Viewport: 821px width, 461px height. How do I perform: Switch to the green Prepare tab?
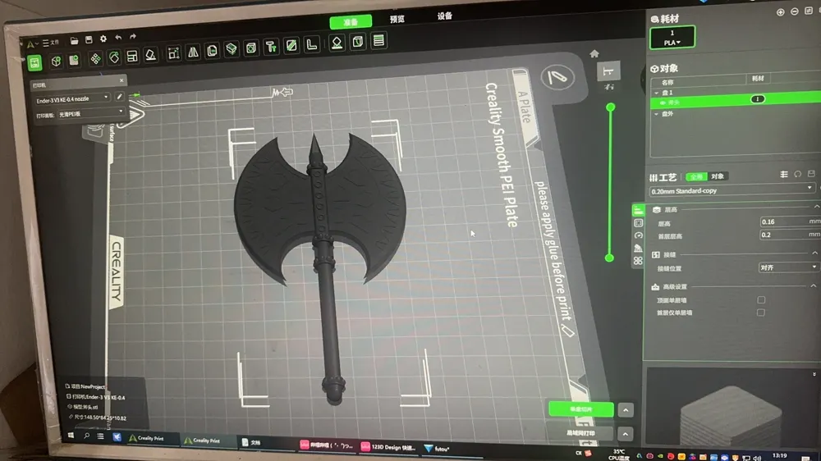(x=351, y=22)
